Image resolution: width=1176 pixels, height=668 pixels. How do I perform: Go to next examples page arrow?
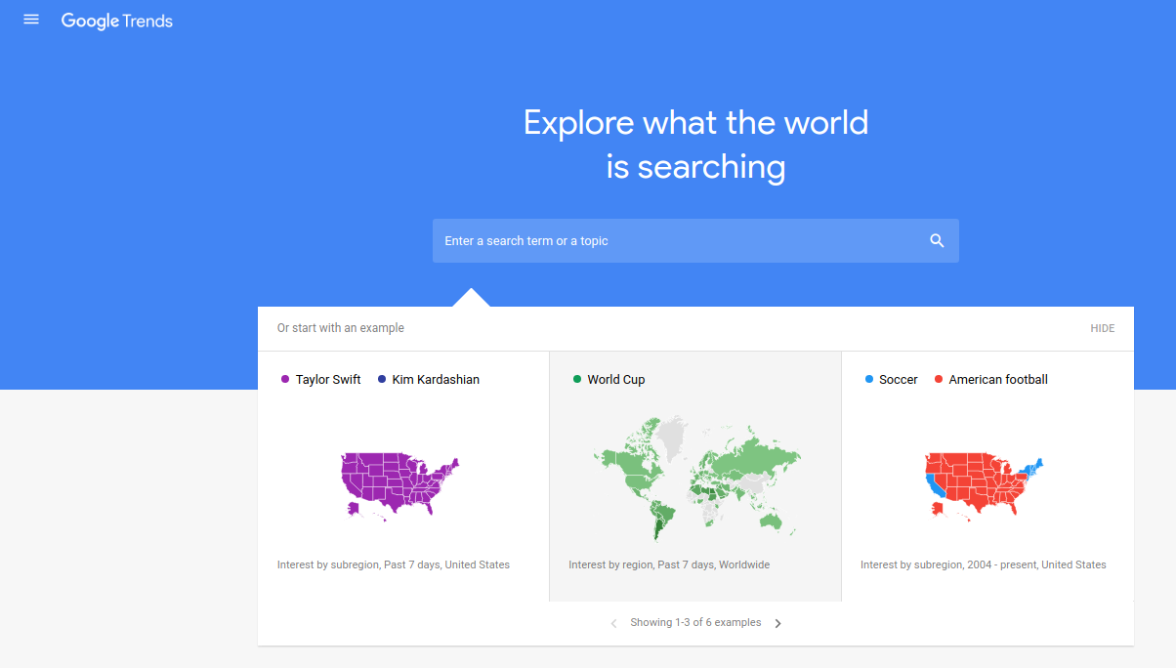[x=778, y=623]
